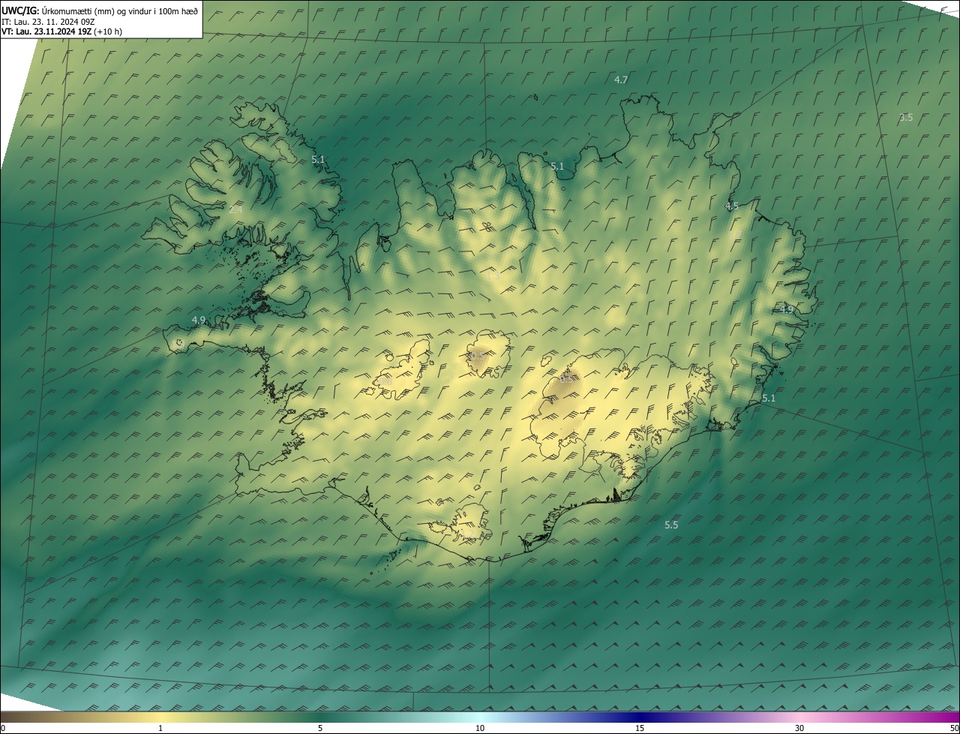This screenshot has width=960, height=734.
Task: Click the 4.7 value label on the map
Action: [621, 80]
